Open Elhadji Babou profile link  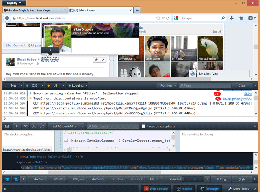26,60
